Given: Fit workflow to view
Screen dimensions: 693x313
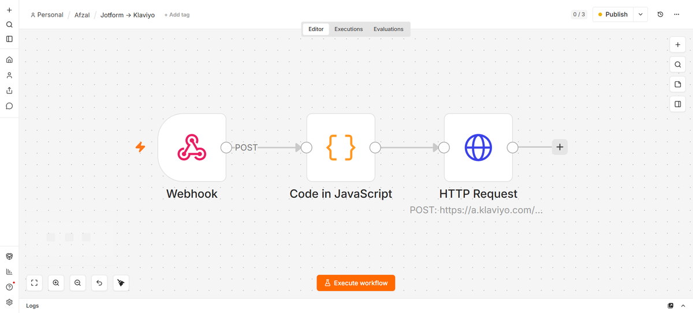Looking at the screenshot, I should coord(35,282).
